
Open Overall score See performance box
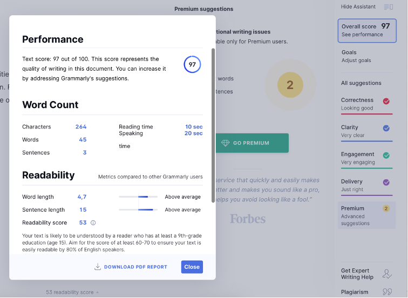[x=367, y=30]
